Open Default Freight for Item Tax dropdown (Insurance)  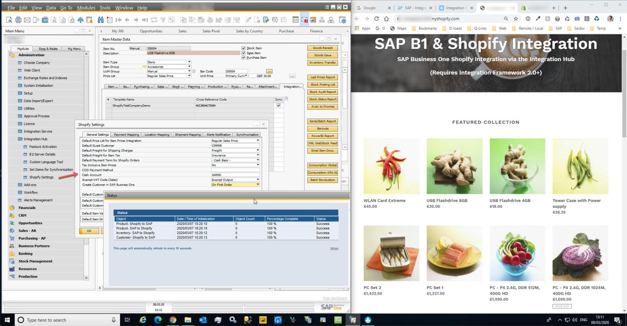point(235,155)
